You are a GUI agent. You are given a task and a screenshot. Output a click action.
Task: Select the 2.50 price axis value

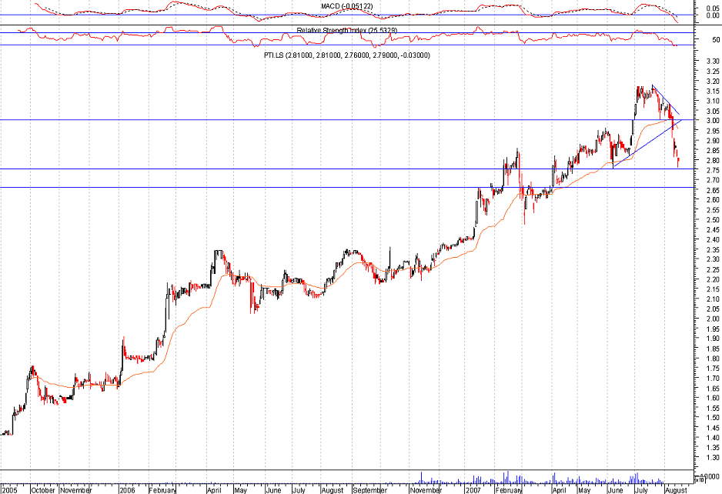tap(712, 219)
